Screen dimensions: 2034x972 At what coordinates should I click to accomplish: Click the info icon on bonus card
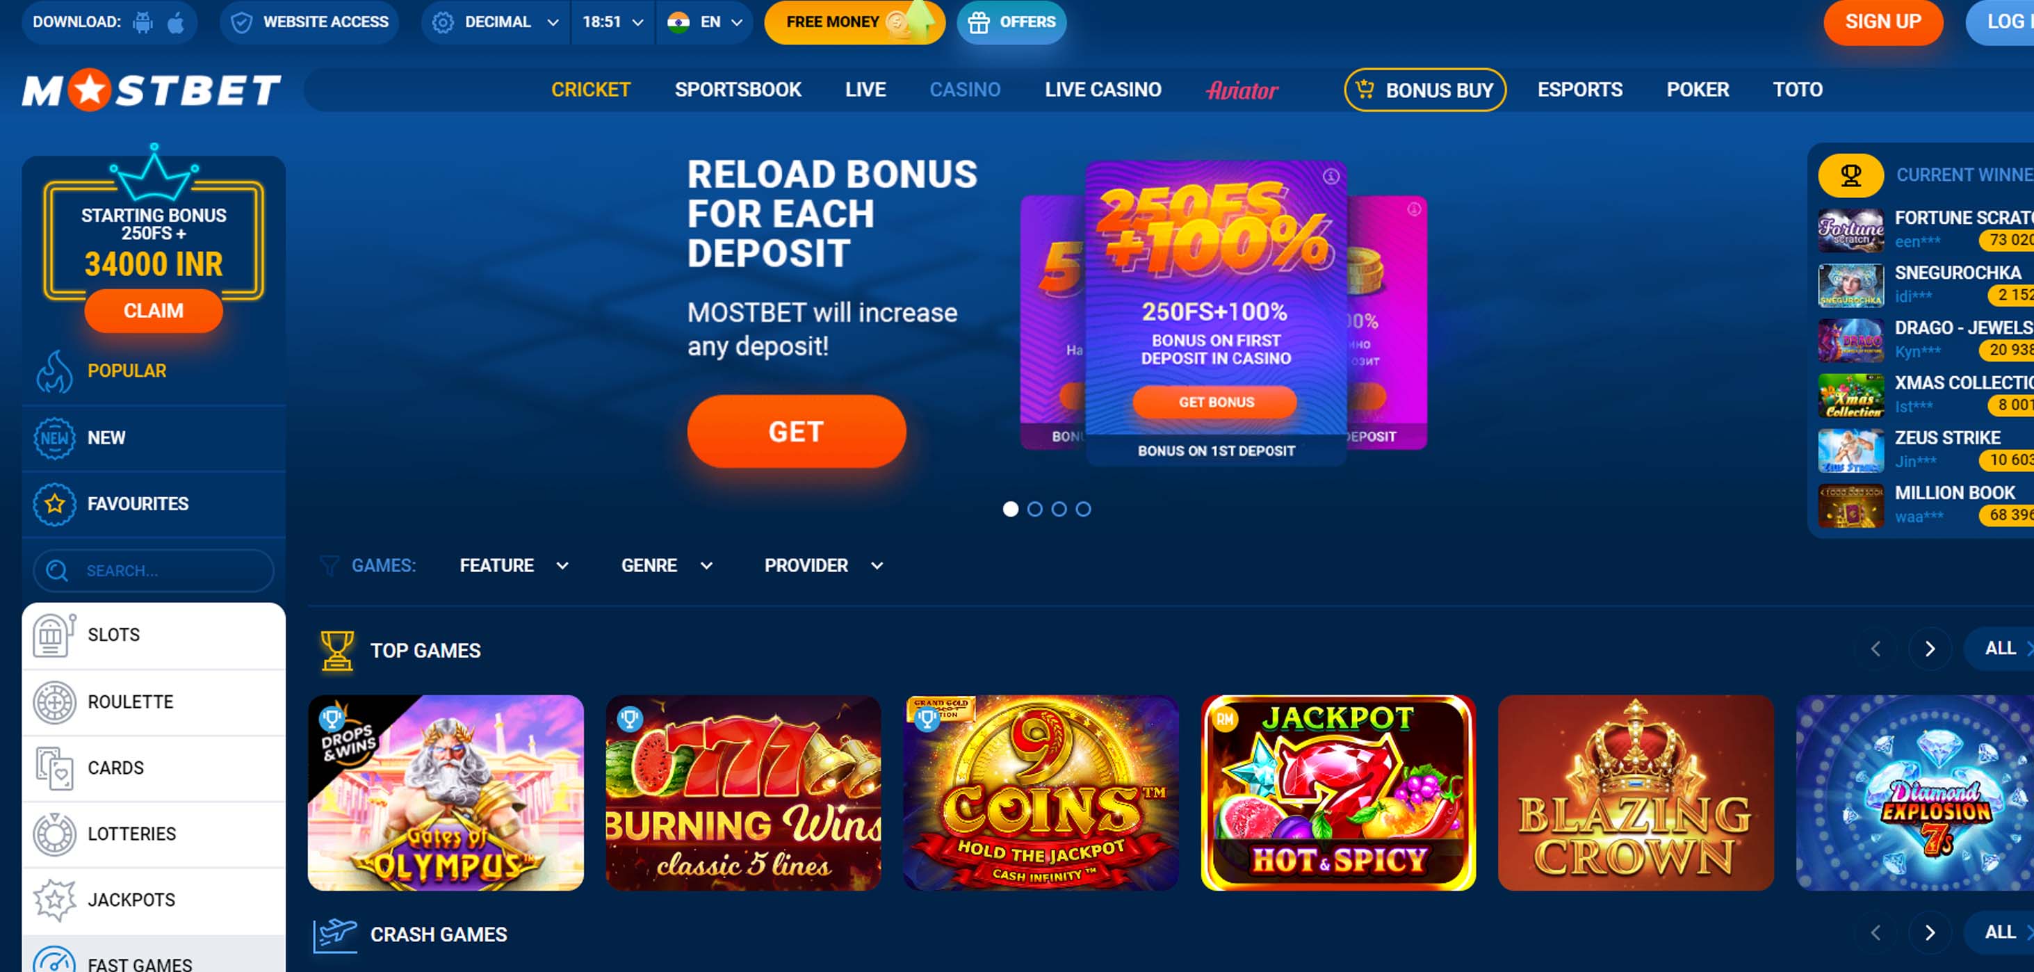point(1331,176)
